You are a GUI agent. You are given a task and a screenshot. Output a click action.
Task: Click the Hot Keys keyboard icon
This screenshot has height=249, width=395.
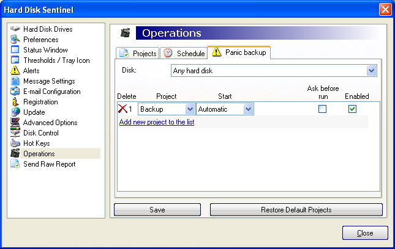(x=15, y=143)
